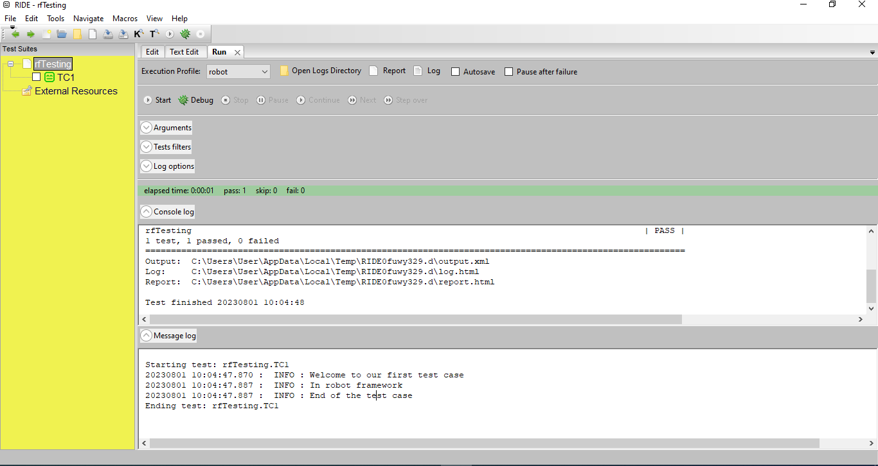Open a test suite directory

point(77,33)
